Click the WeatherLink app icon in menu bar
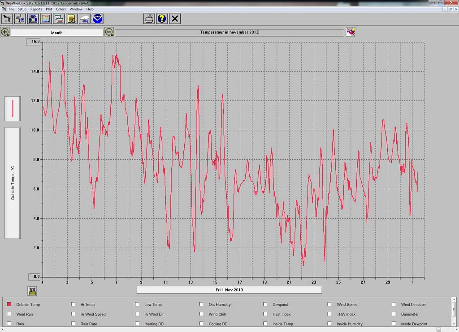 (4, 9)
